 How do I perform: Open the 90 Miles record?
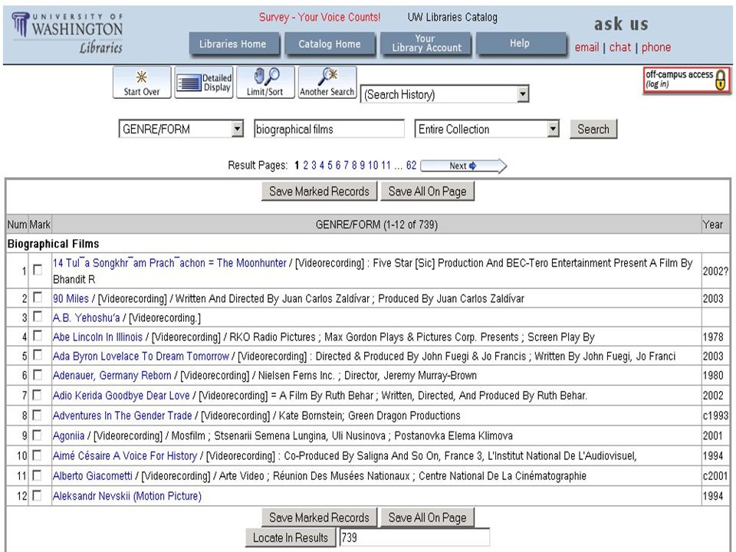71,298
